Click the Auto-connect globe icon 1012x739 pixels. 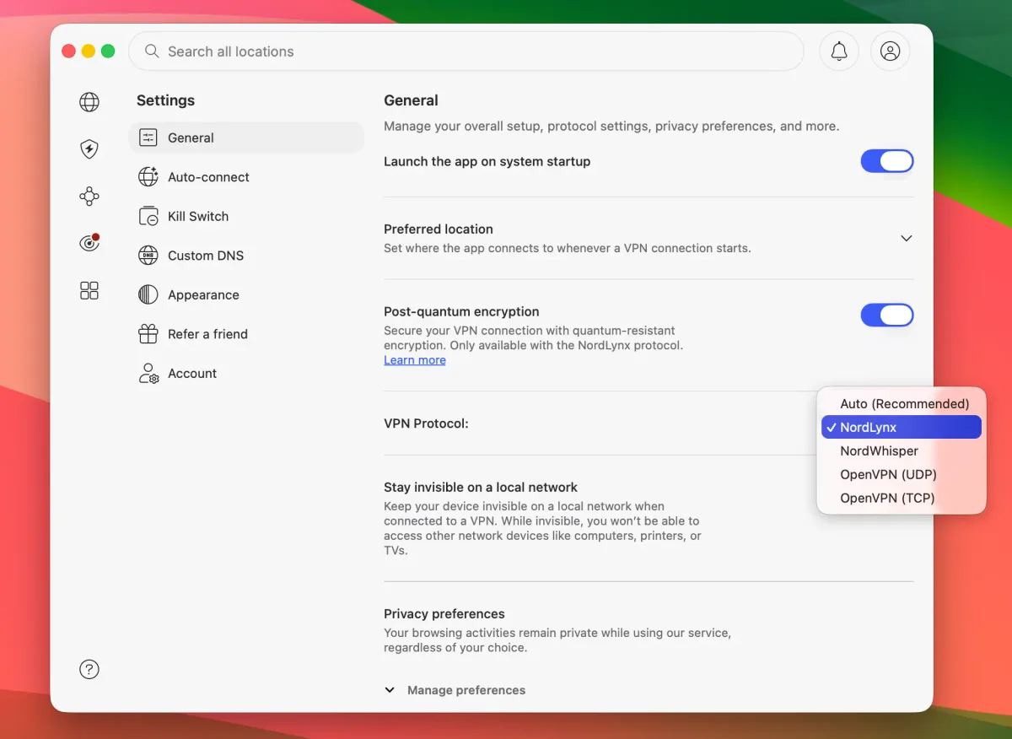click(148, 177)
